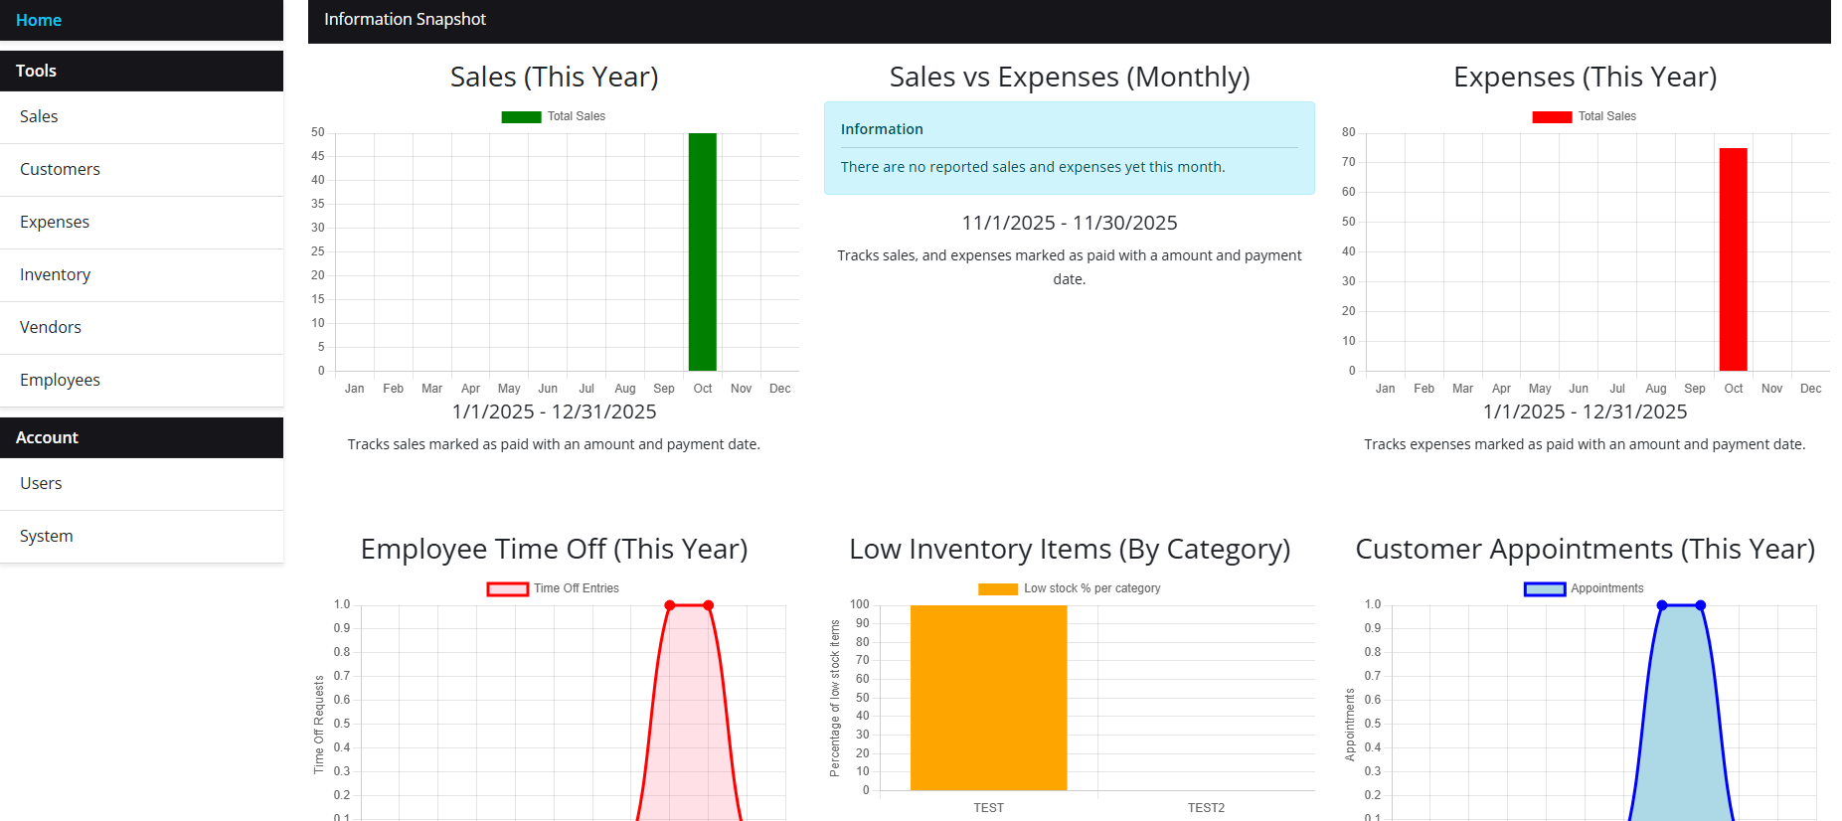Click the green October sales bar
The image size is (1842, 821).
point(702,251)
